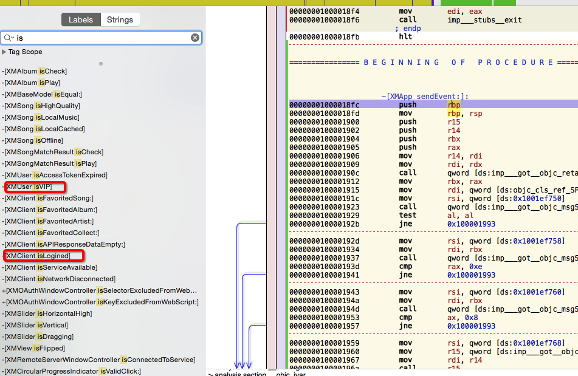Select -[XMView isFlipped] label
Screen dimensions: 578x376
[33, 348]
